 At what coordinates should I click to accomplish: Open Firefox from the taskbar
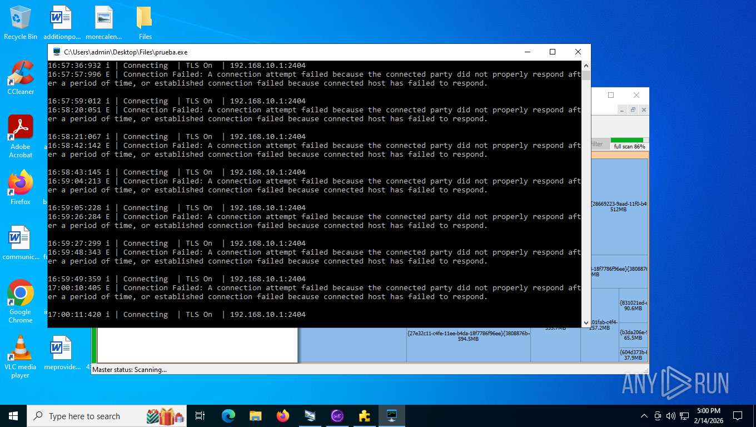(x=282, y=416)
